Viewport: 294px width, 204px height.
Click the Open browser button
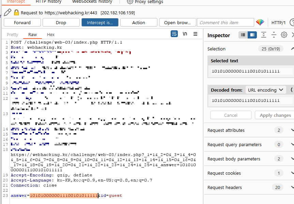tap(177, 22)
